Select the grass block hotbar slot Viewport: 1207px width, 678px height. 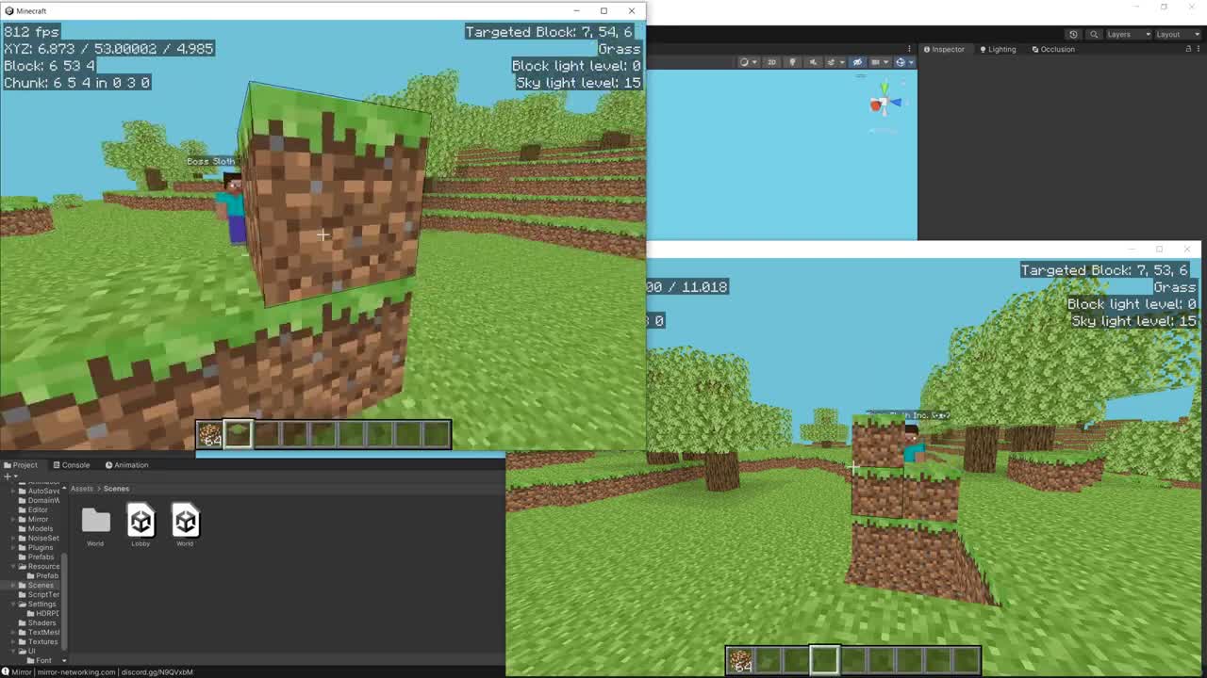(238, 434)
